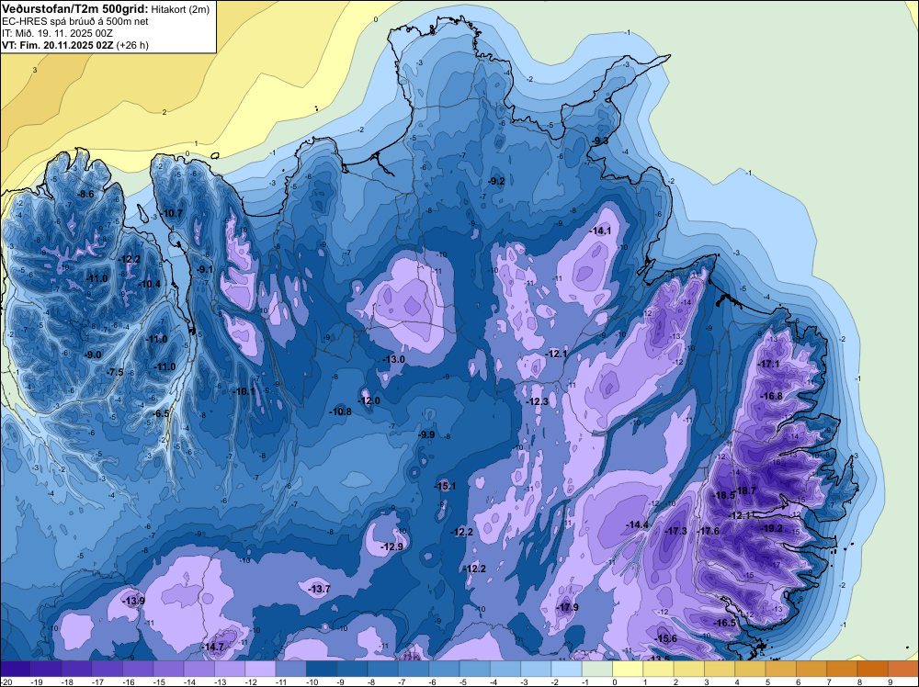The width and height of the screenshot is (919, 687).
Task: Click the -17.3 temperature value
Action: [x=675, y=531]
